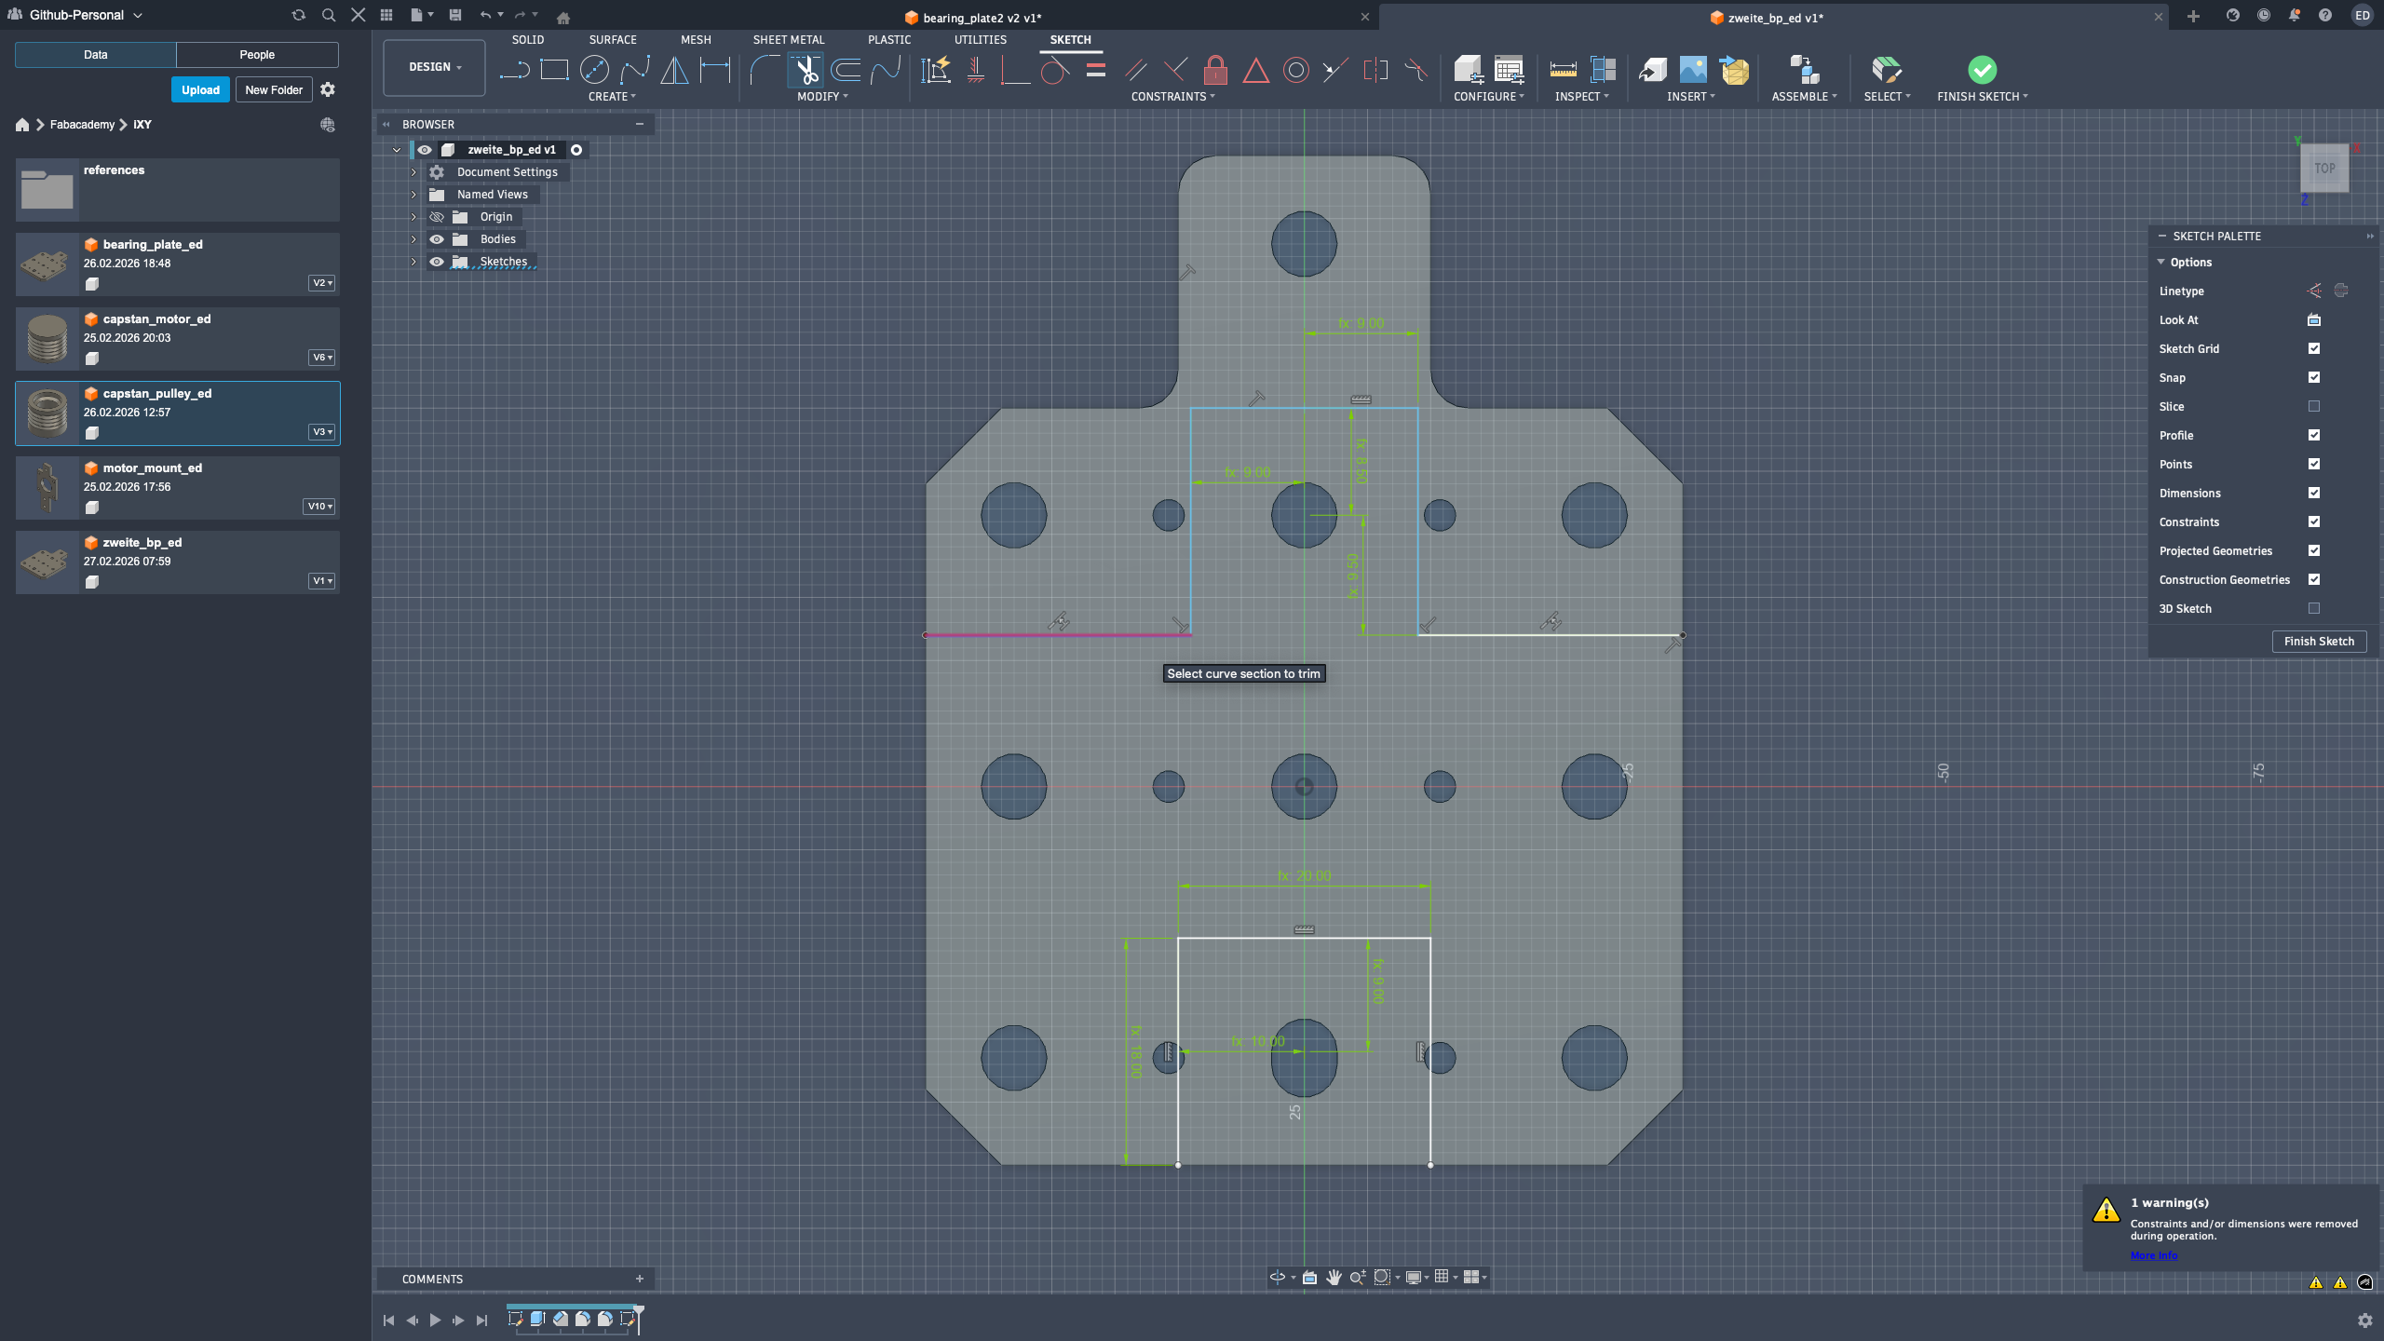
Task: Hide the Bodies folder visibility
Action: [437, 239]
